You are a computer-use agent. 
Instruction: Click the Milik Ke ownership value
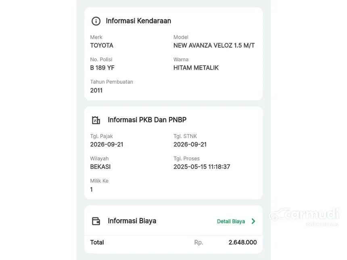[92, 189]
